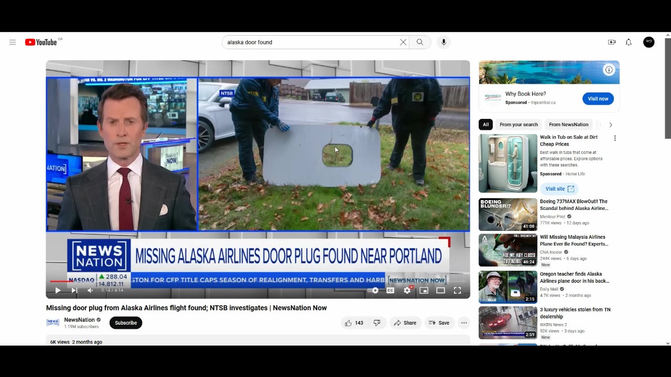
Task: Switch to miniplayer mode
Action: pos(424,290)
